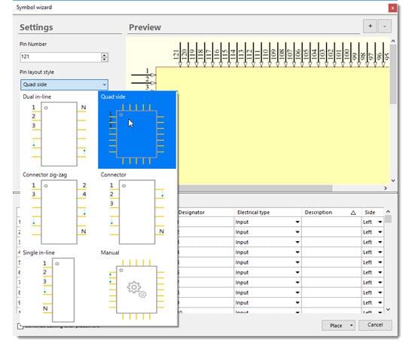The height and width of the screenshot is (343, 418).
Task: Click the Side column header
Action: pyautogui.click(x=372, y=213)
